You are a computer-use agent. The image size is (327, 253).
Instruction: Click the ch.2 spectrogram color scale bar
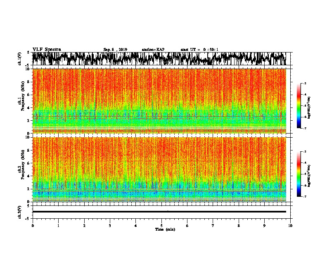tap(299, 174)
